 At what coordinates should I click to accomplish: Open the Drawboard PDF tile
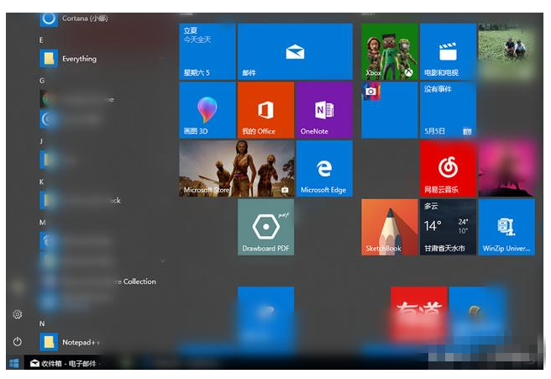pos(265,227)
